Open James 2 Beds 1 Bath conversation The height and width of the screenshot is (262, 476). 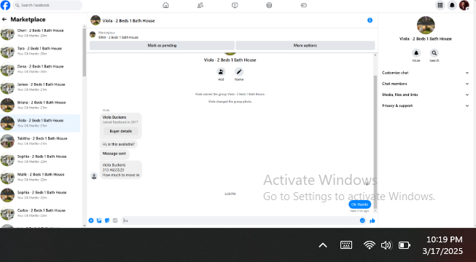(40, 87)
